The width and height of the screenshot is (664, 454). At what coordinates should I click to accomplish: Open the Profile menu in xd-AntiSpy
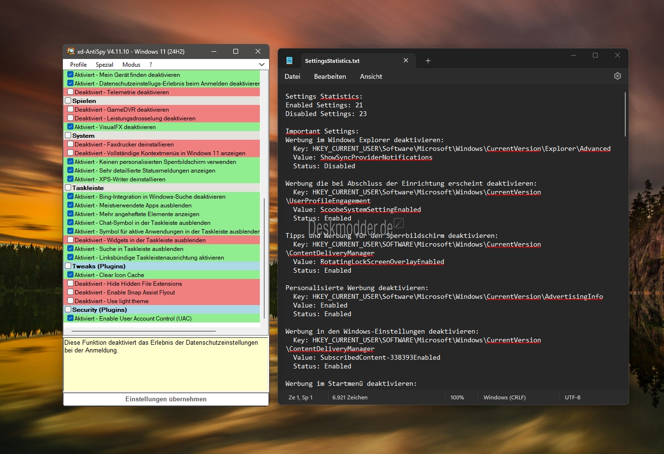(78, 64)
